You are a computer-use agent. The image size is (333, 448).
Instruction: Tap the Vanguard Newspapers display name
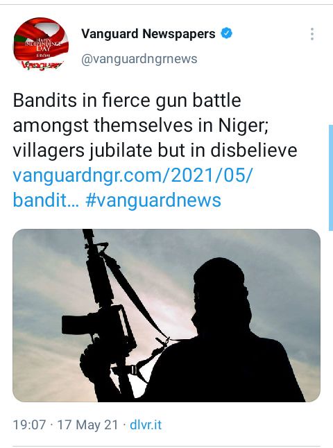(x=148, y=34)
